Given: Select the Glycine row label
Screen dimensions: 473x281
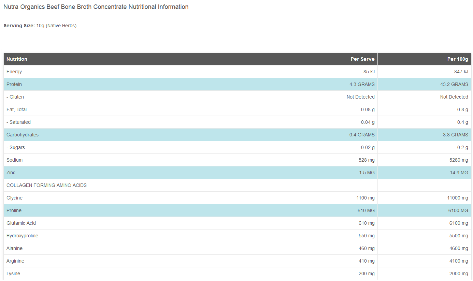Looking at the screenshot, I should click(x=14, y=198).
